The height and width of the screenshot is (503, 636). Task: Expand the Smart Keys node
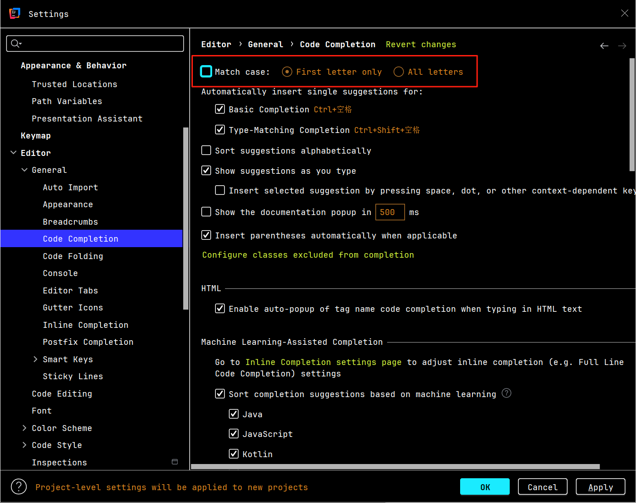tap(35, 359)
